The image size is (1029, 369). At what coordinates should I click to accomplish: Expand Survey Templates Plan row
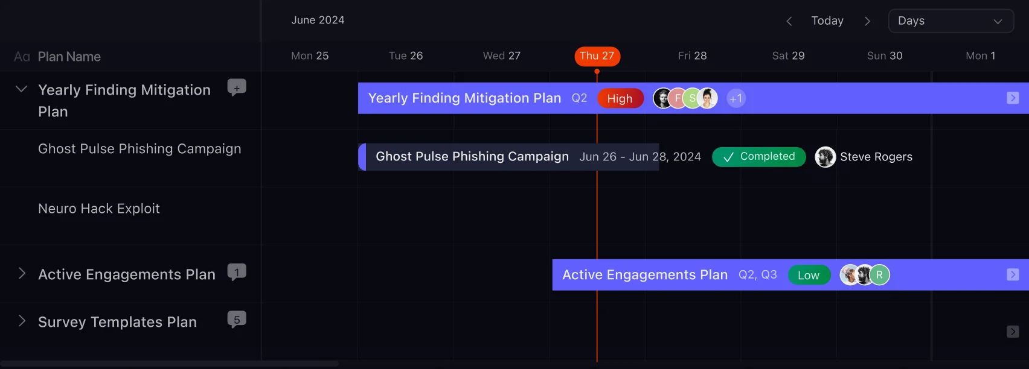tap(22, 321)
